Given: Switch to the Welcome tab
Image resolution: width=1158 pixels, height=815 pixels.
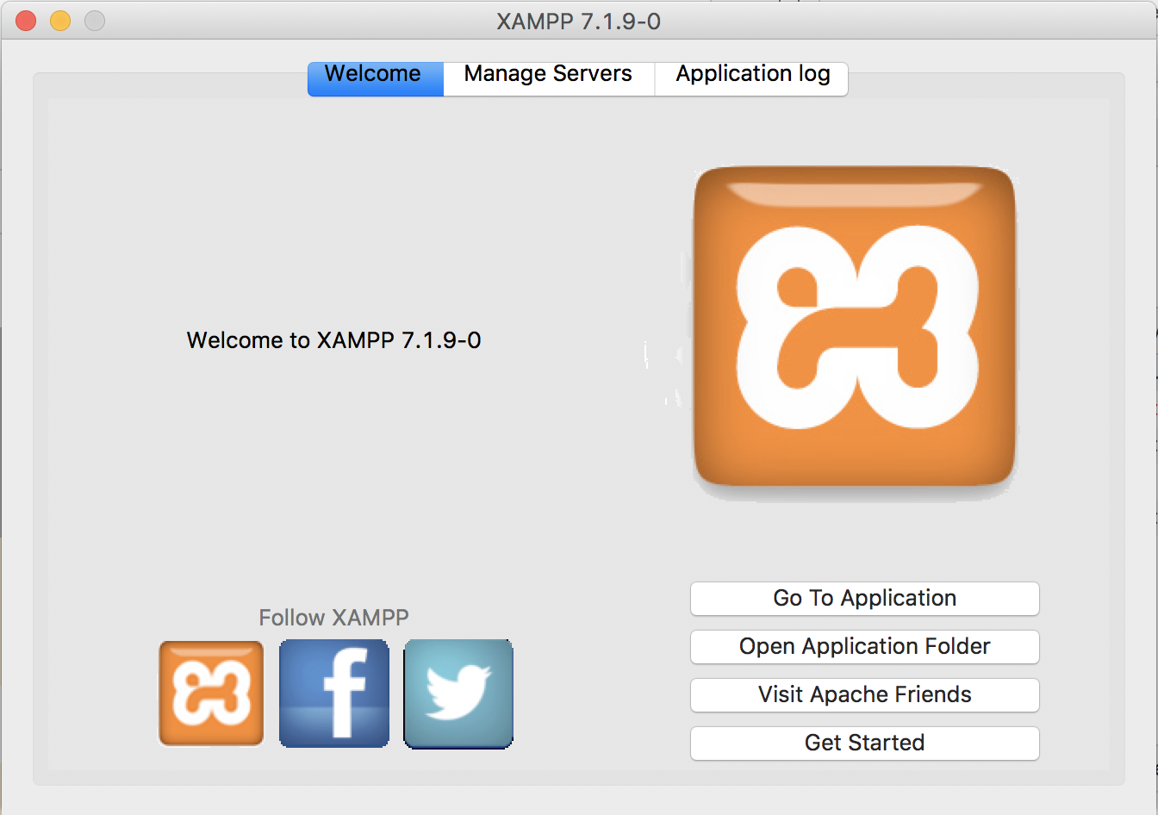Looking at the screenshot, I should coord(376,78).
